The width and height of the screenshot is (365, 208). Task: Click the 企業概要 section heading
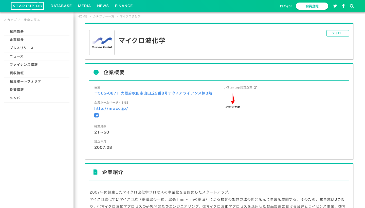(114, 72)
